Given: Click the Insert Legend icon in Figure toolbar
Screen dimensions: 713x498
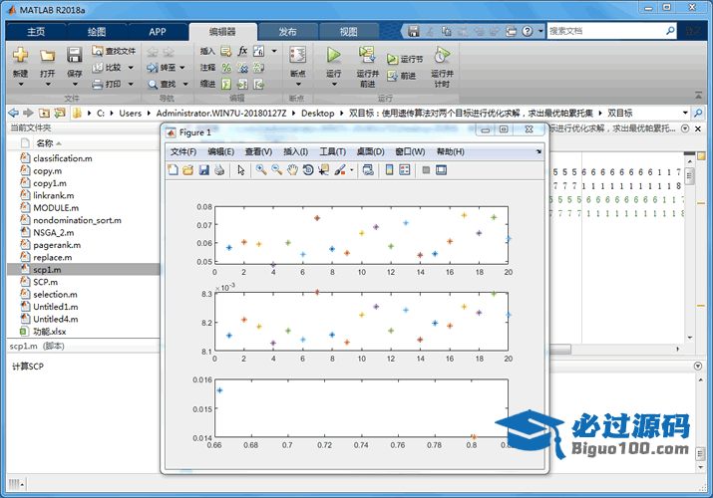Looking at the screenshot, I should [x=404, y=170].
